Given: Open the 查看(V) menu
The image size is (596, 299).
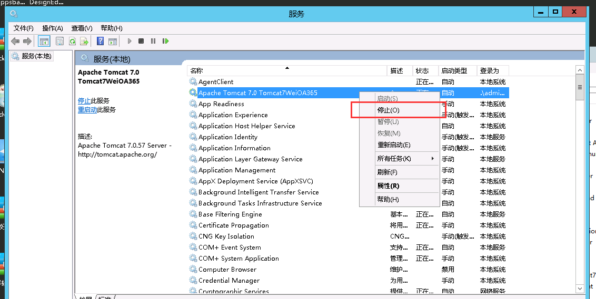Looking at the screenshot, I should tap(82, 28).
